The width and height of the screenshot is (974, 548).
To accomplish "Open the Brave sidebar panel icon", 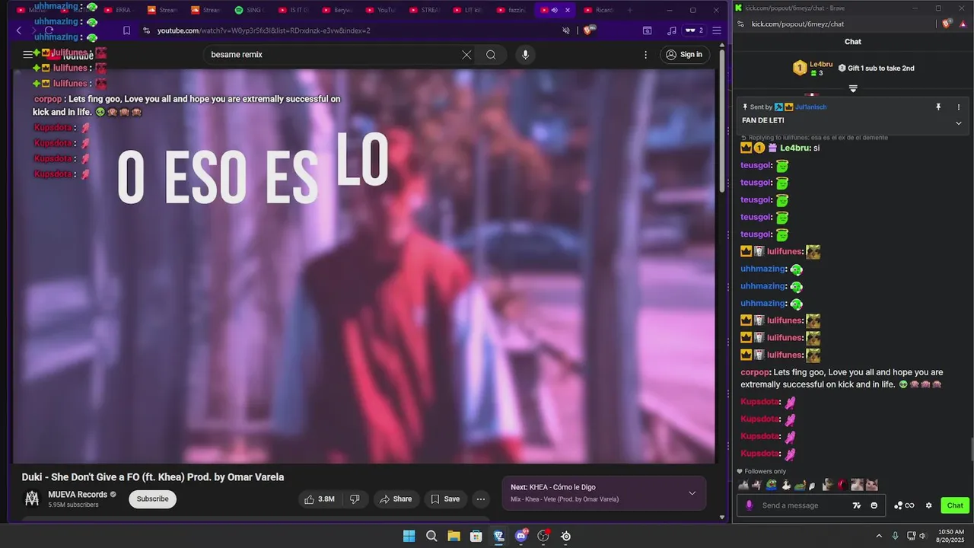I will click(x=647, y=30).
